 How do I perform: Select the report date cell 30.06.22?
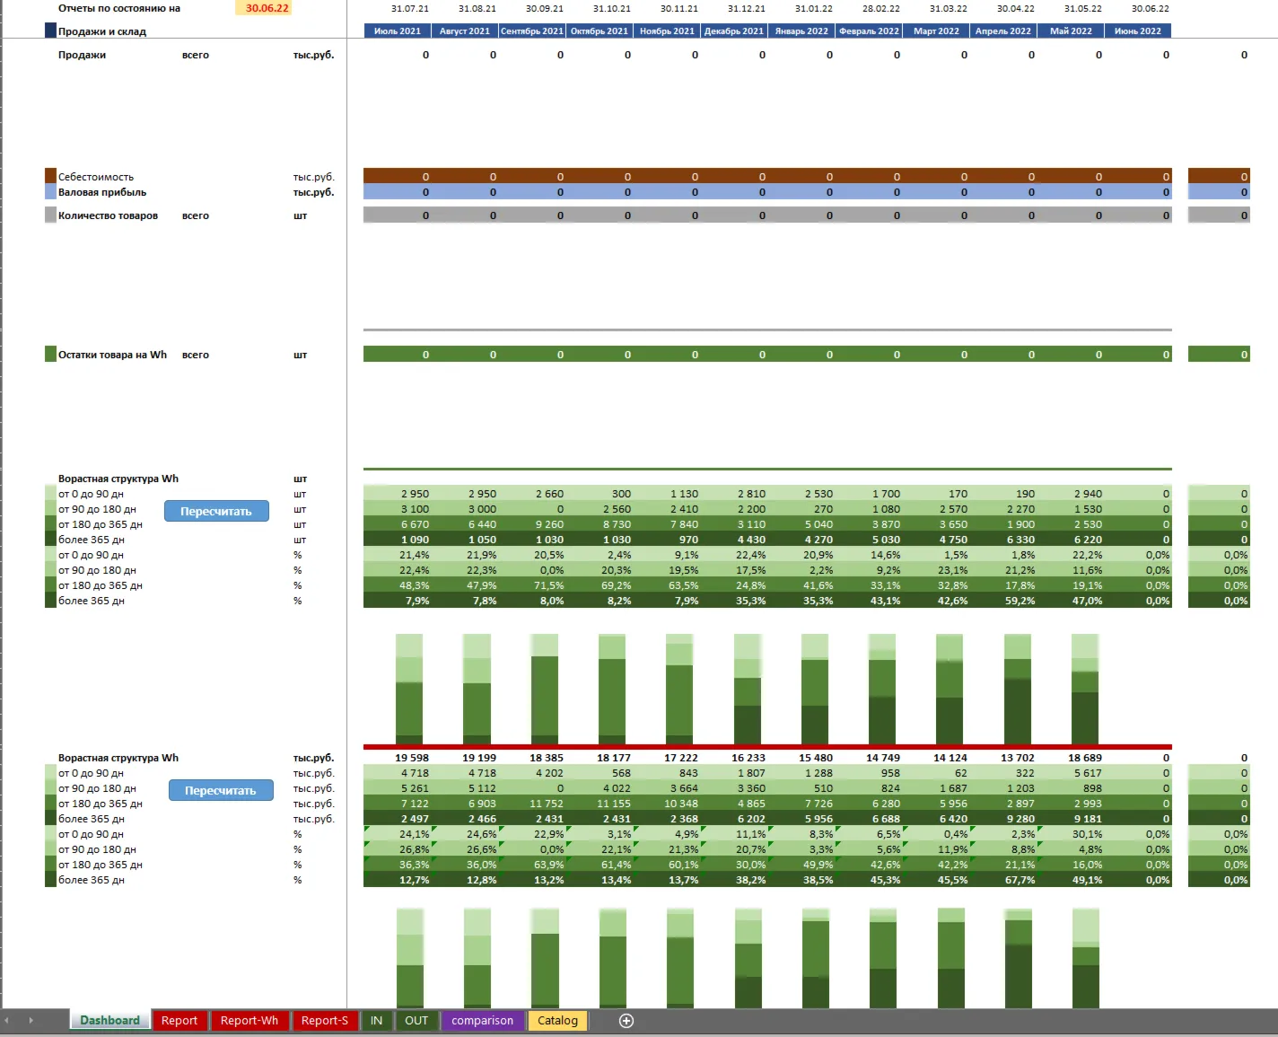tap(267, 8)
